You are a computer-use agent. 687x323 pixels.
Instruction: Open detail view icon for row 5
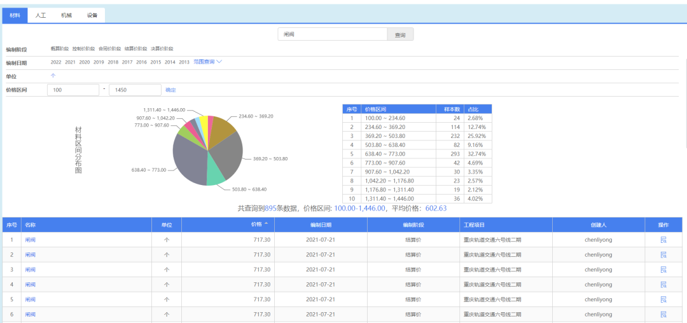coord(663,299)
